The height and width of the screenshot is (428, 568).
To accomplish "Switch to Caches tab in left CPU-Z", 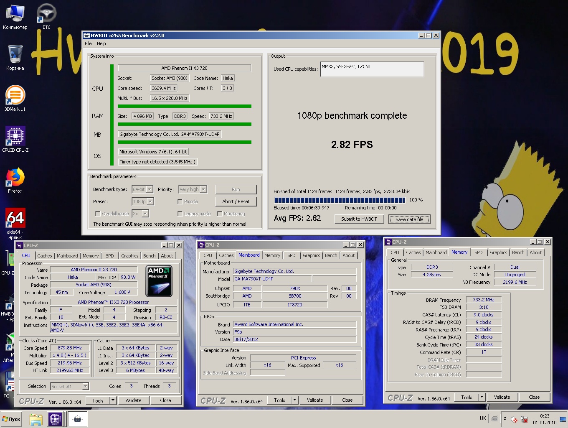I will click(45, 256).
